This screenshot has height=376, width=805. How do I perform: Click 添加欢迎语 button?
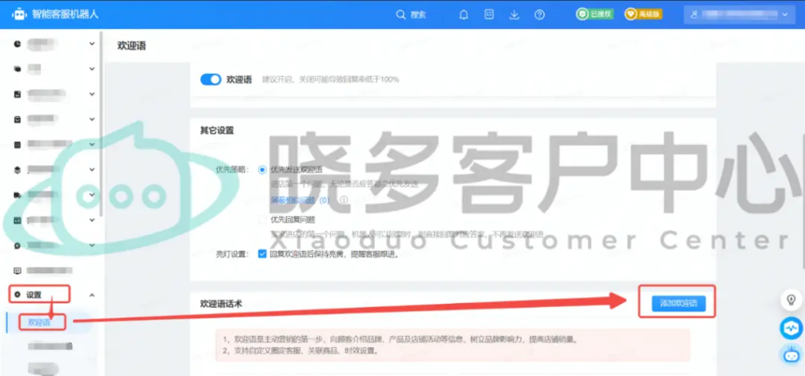pos(678,303)
